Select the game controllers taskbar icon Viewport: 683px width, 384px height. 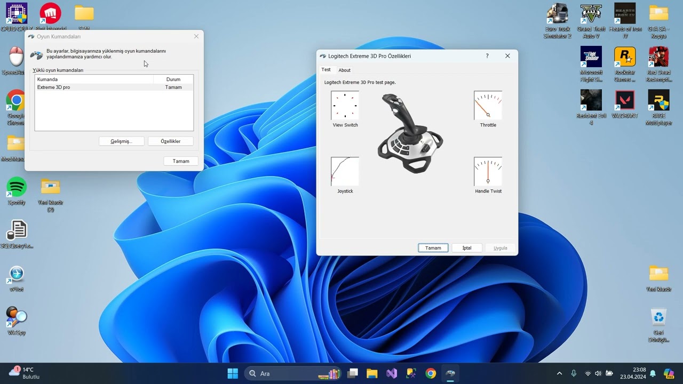click(x=450, y=373)
